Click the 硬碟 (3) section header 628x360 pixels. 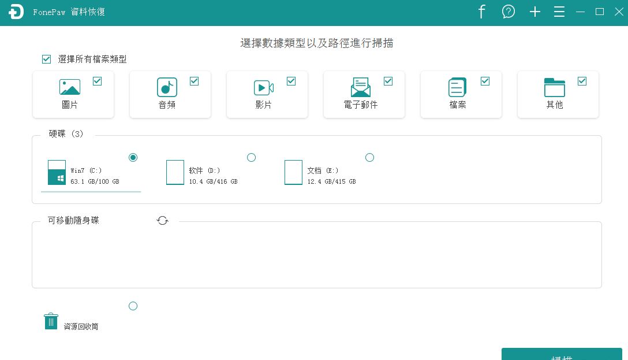[66, 133]
